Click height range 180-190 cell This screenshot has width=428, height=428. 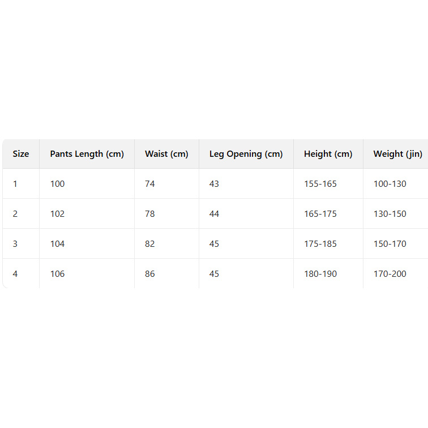pyautogui.click(x=320, y=274)
